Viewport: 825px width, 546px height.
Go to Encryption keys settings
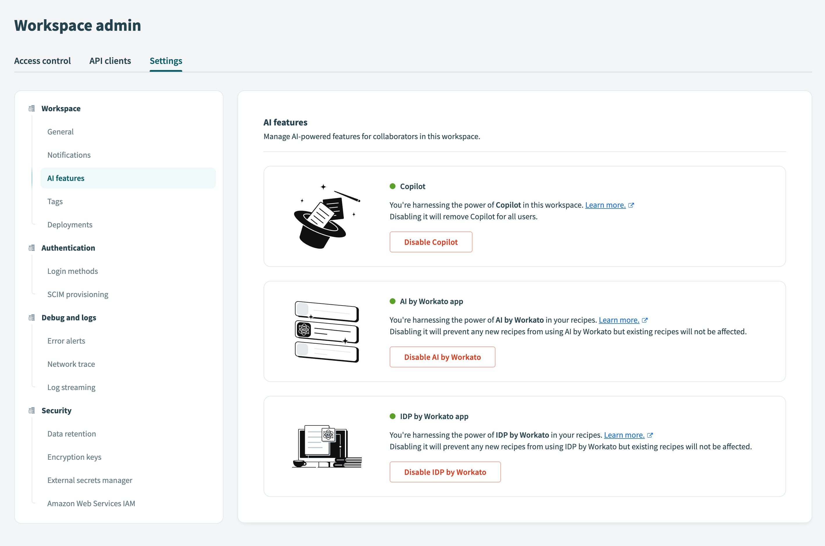click(x=74, y=457)
